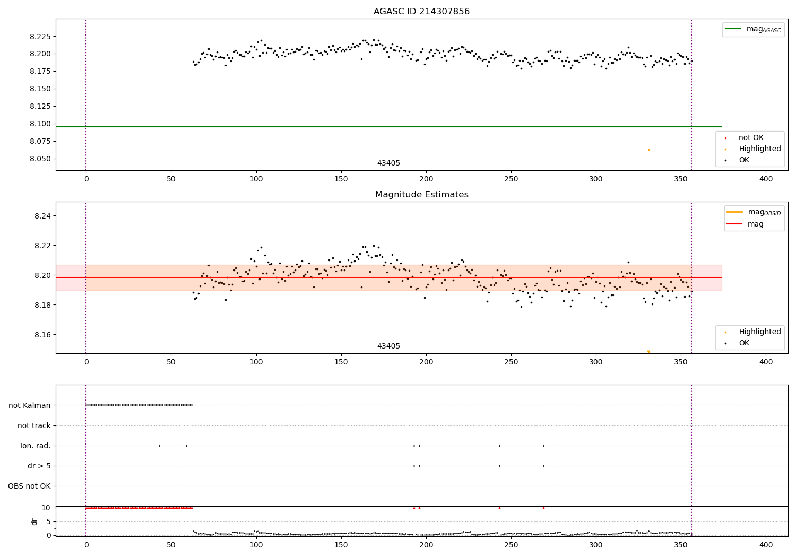This screenshot has height=557, width=796.
Task: Click the 8.150 y-tick label
Action: coord(40,89)
